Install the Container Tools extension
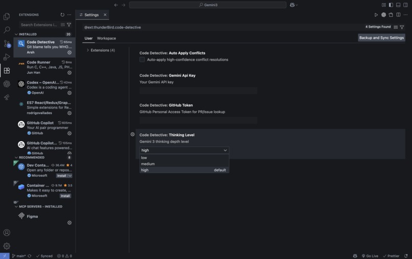 [65, 196]
